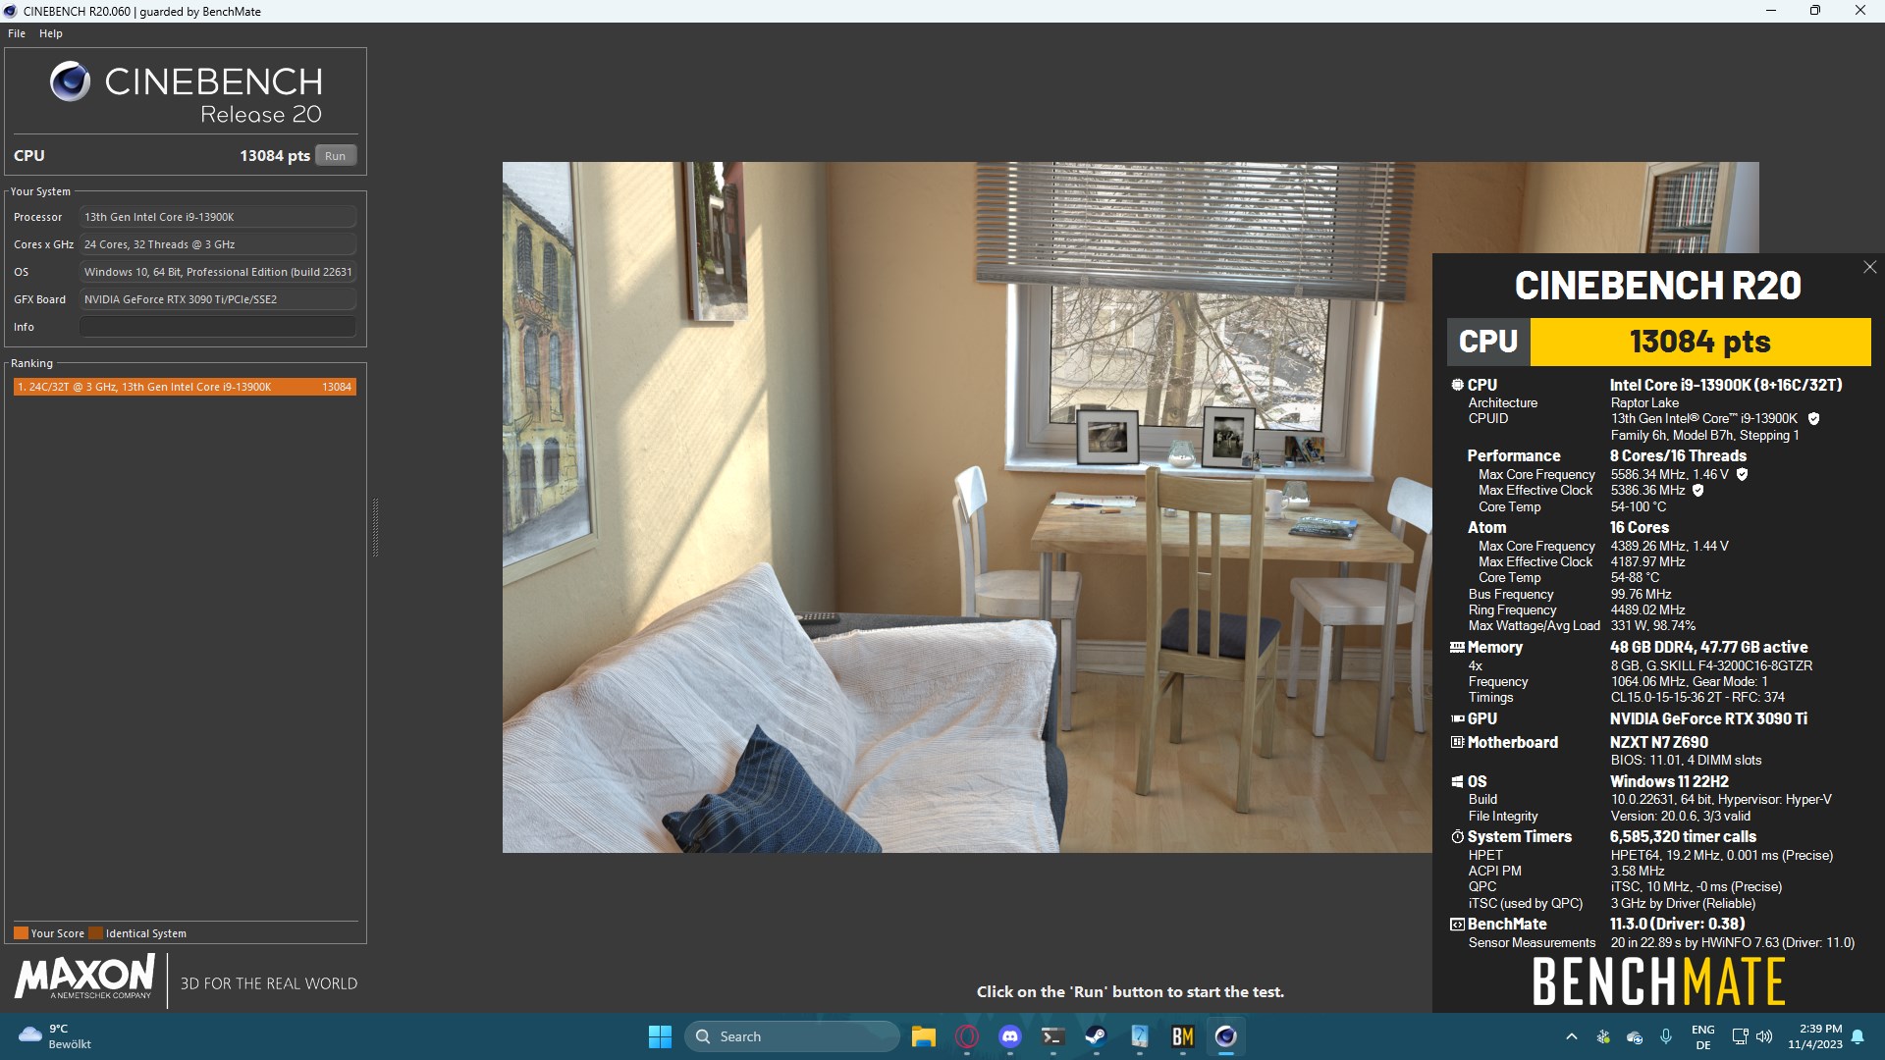Click the Cores x GHz field
1885x1060 pixels.
pyautogui.click(x=218, y=244)
